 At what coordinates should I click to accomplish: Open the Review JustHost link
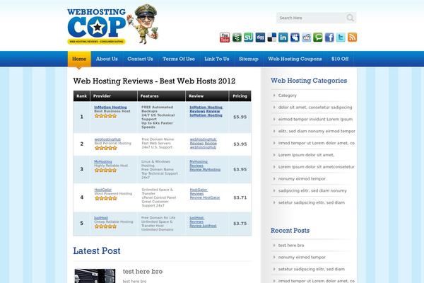(203, 226)
